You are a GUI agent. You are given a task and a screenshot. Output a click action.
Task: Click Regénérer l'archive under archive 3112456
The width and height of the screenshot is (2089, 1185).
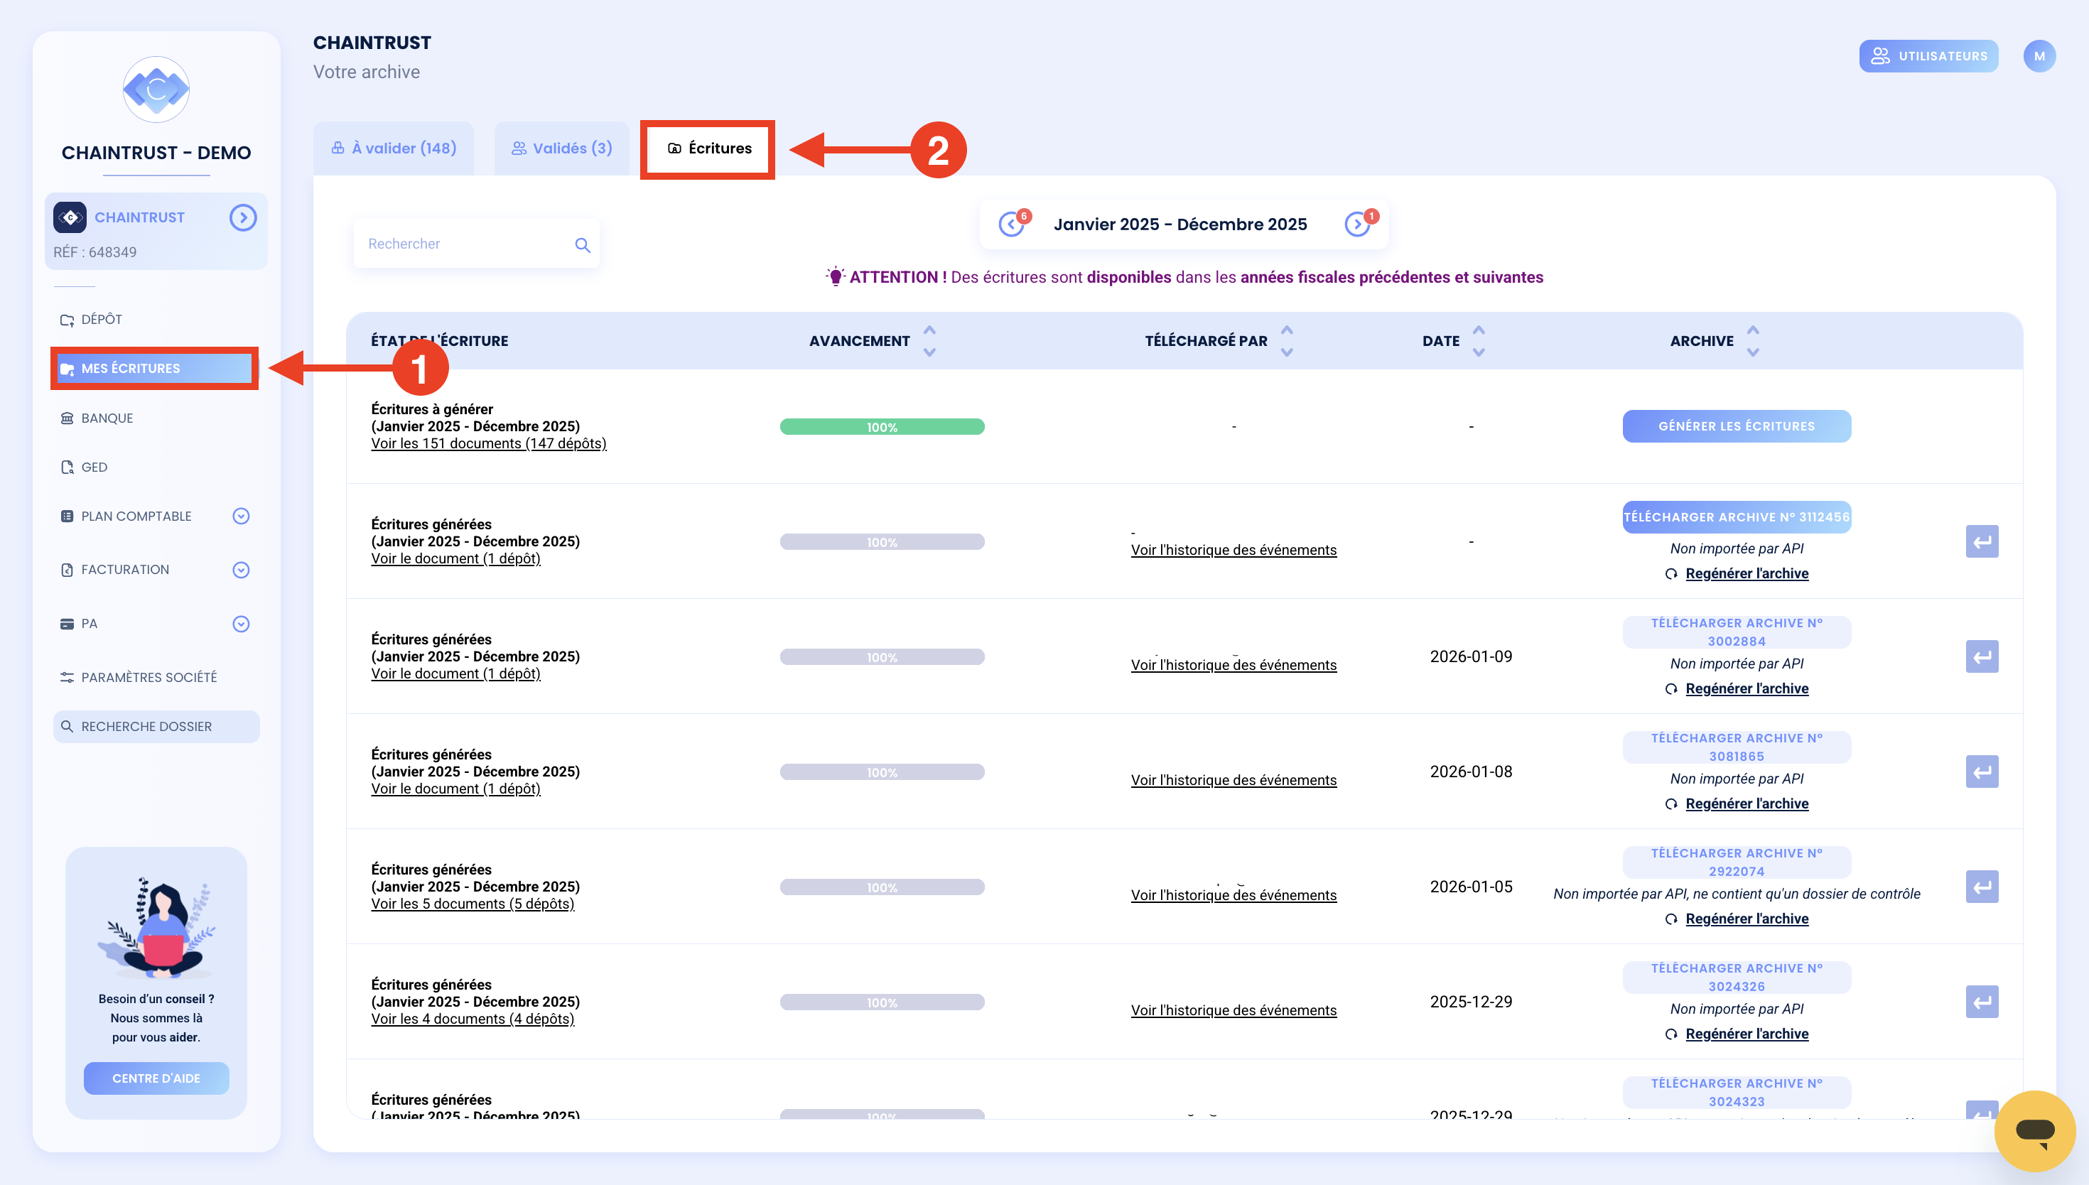pos(1747,574)
